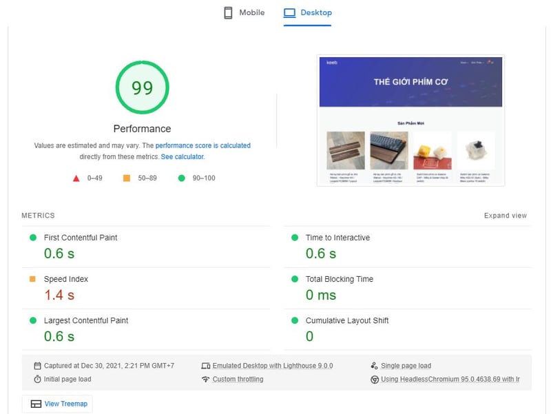Click the Emulated Desktop device icon

pyautogui.click(x=205, y=366)
